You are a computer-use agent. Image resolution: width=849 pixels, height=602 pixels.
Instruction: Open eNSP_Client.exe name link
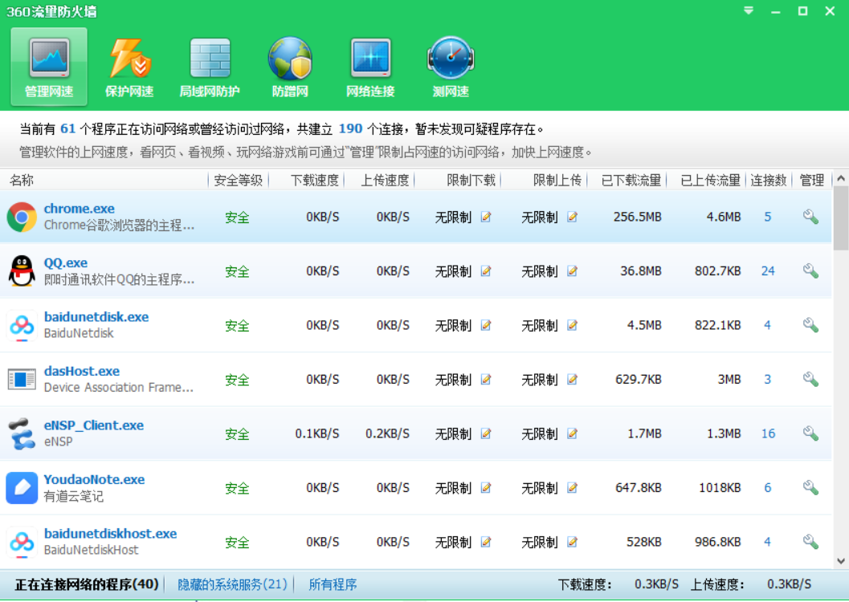[x=94, y=425]
